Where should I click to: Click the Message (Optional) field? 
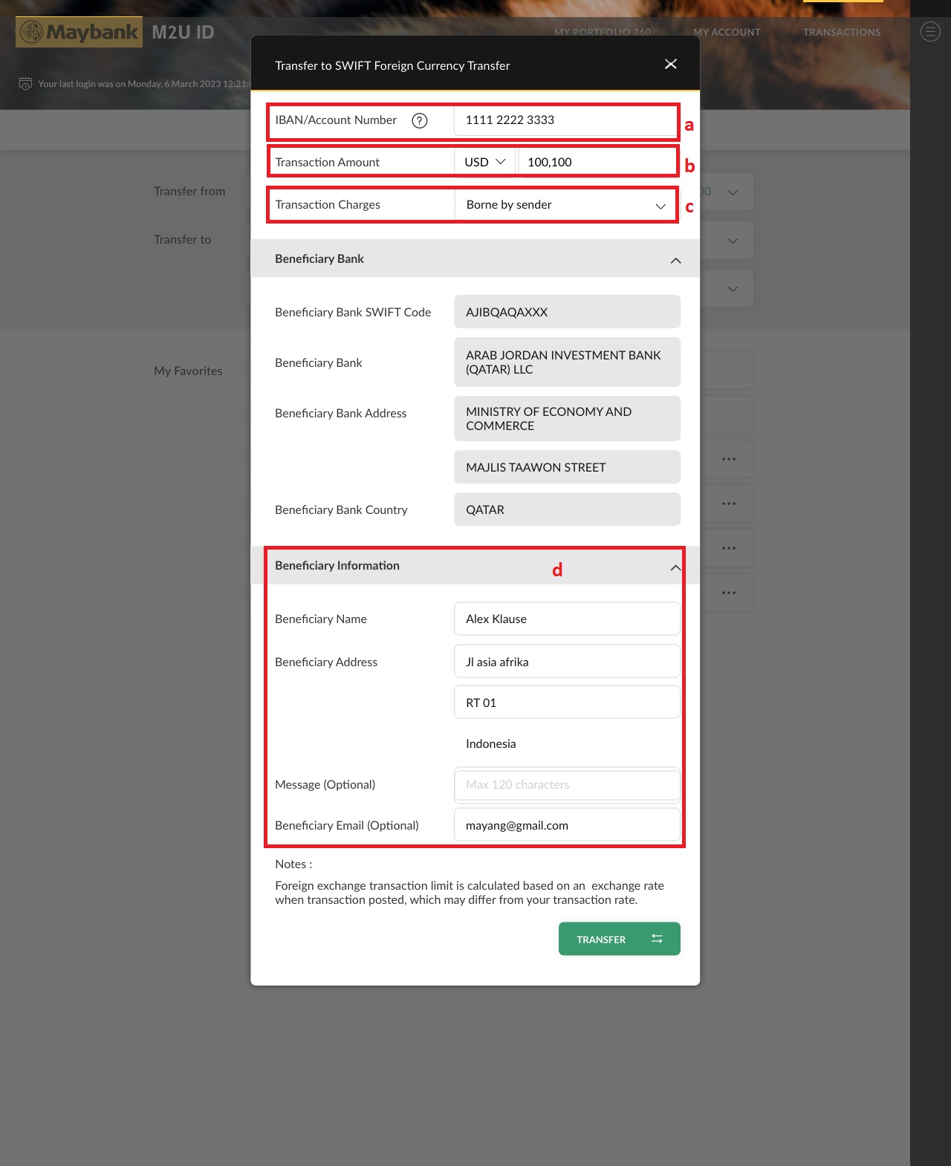567,785
